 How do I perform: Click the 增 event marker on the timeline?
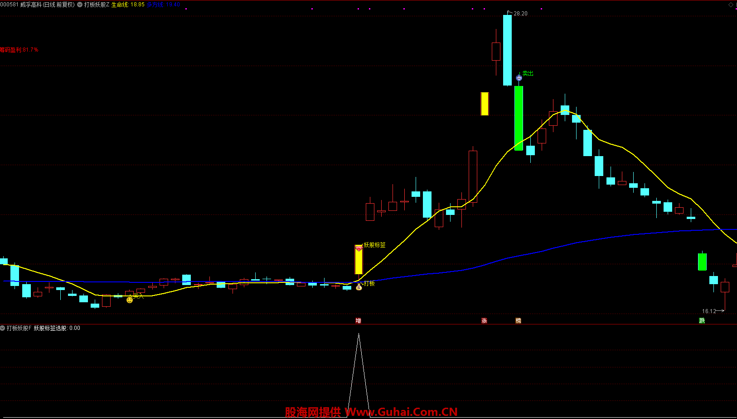coord(359,321)
